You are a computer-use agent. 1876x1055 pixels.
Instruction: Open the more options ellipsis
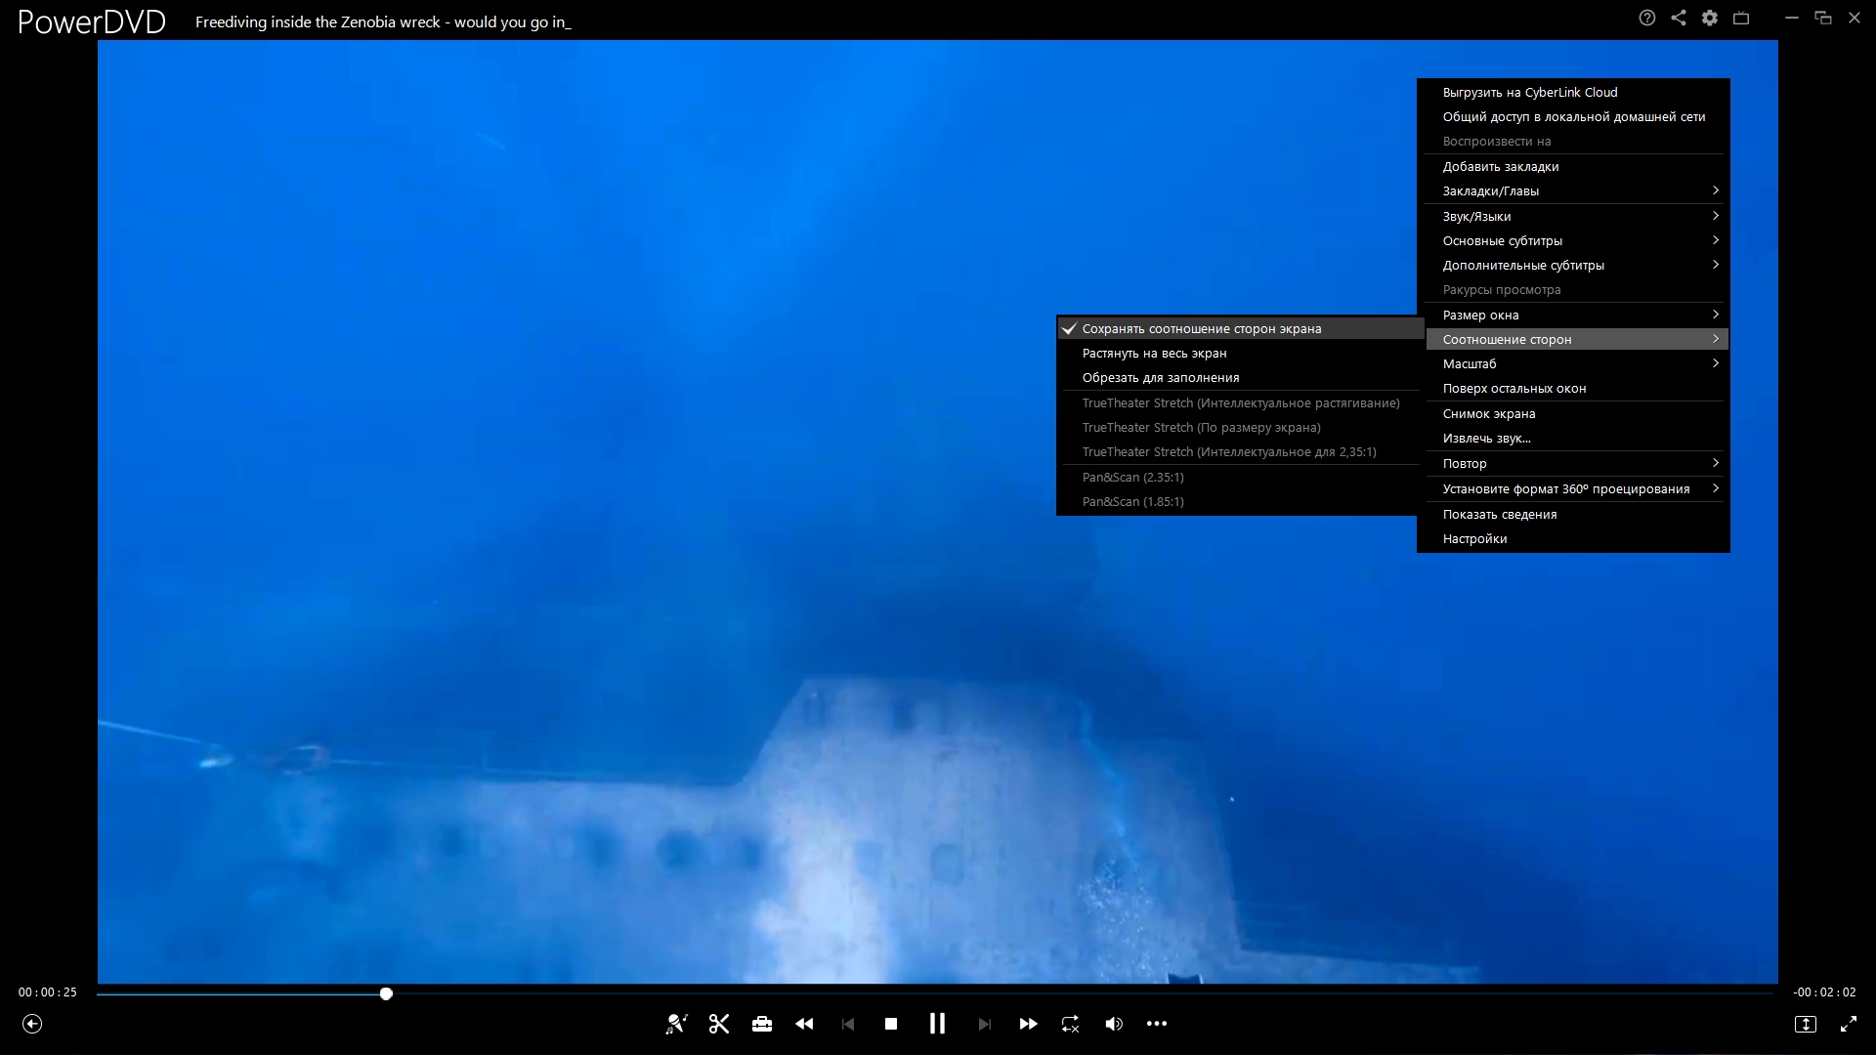pyautogui.click(x=1157, y=1024)
